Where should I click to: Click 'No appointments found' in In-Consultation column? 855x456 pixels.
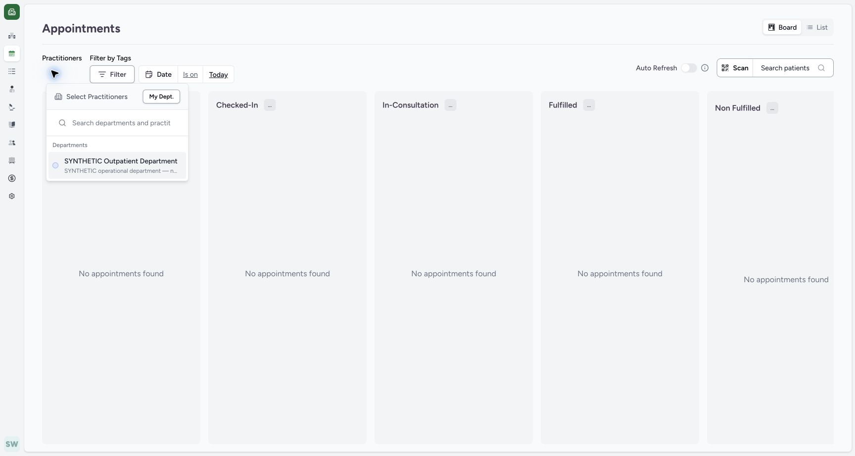(x=454, y=273)
